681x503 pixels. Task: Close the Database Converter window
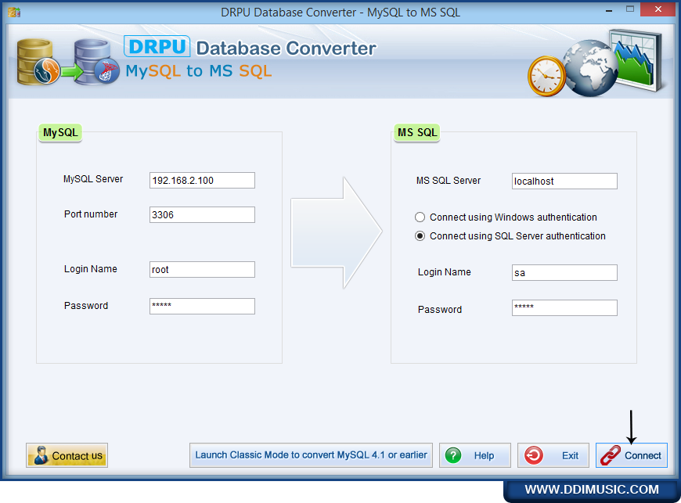(658, 9)
